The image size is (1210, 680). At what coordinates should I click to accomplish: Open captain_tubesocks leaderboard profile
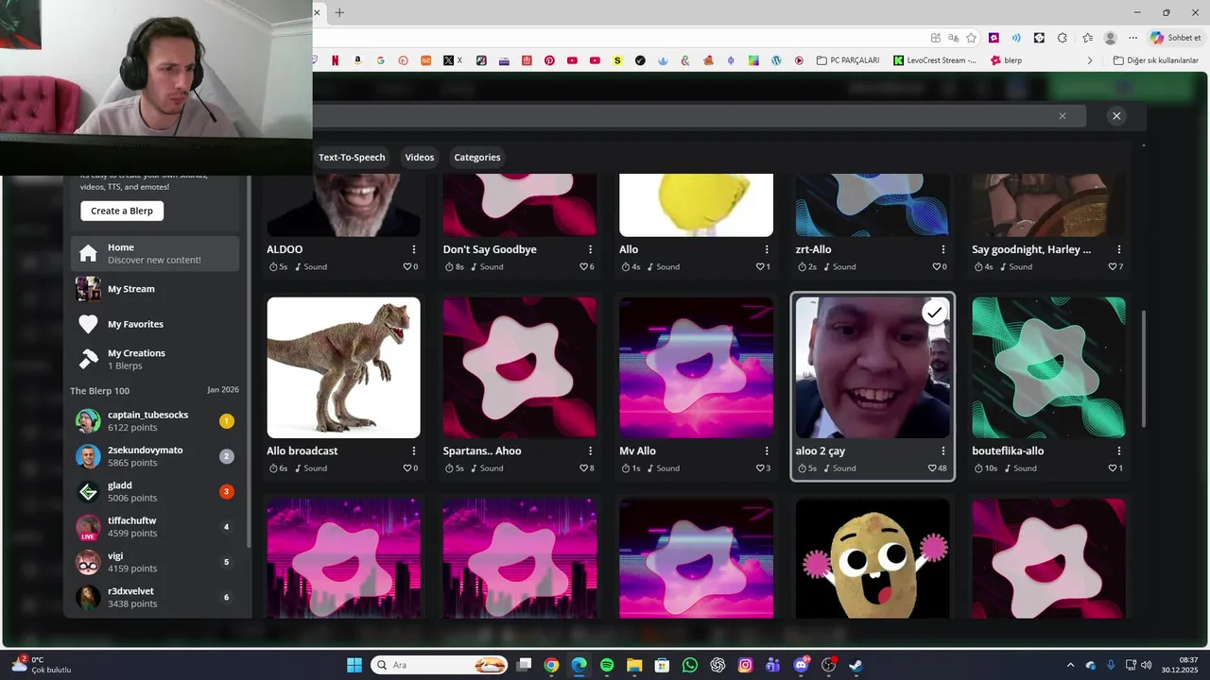[x=155, y=421]
